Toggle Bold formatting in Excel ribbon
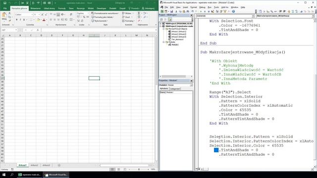 pos(16,20)
